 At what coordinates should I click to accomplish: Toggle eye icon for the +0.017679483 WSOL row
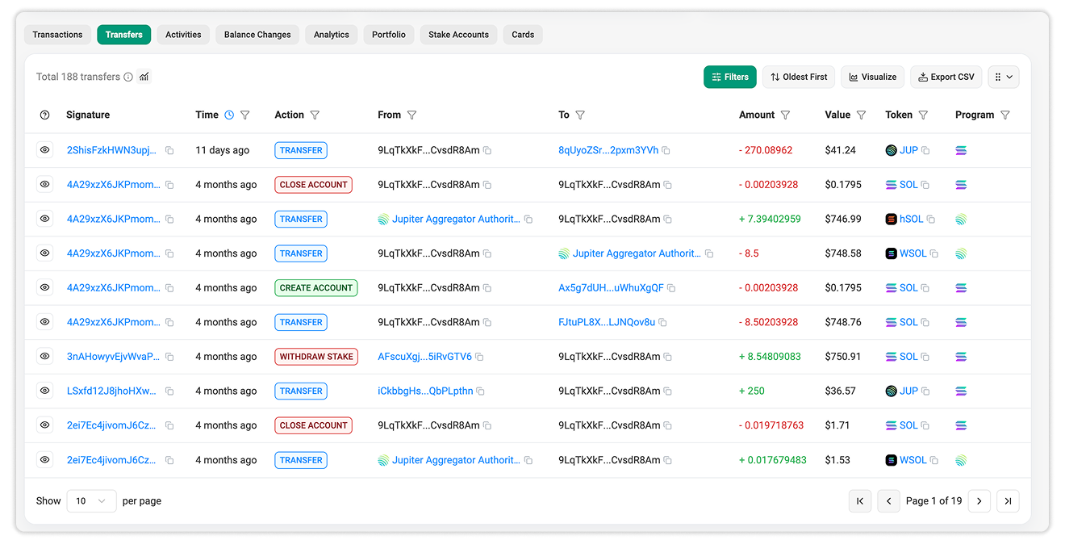pos(45,460)
